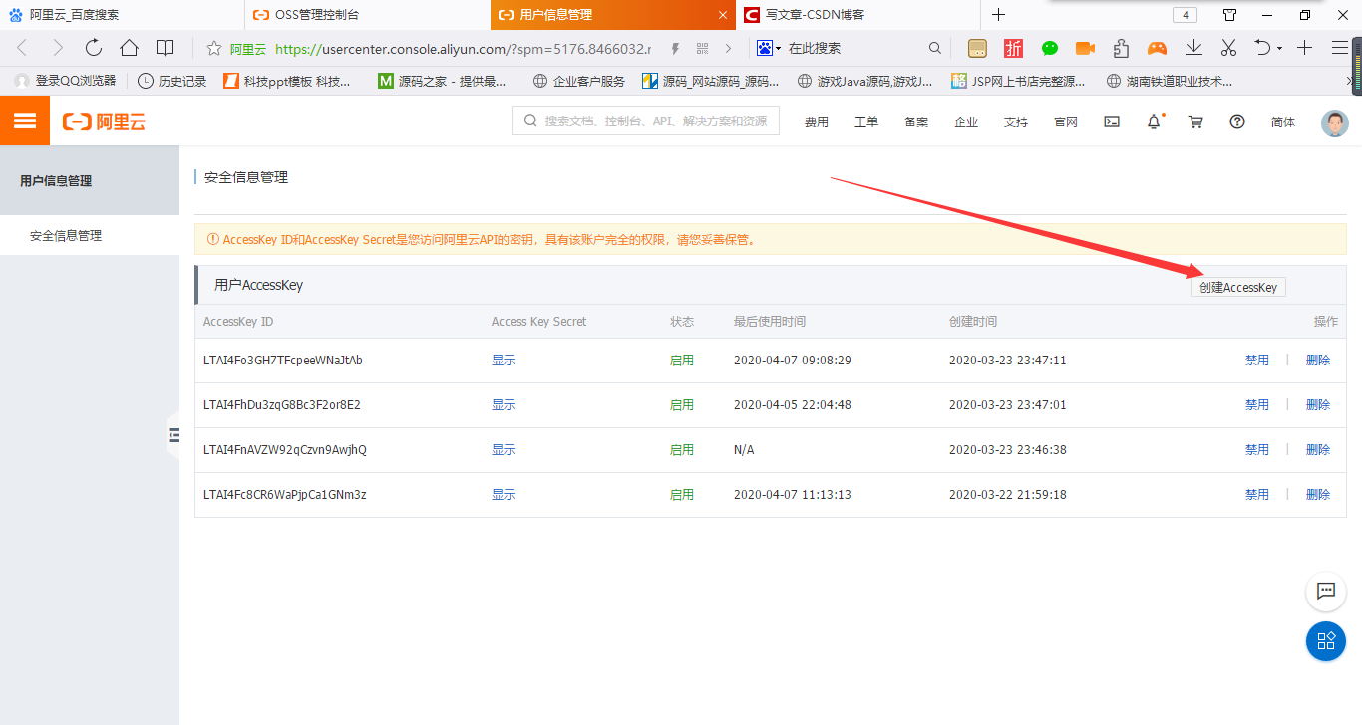Show secret for key LTAI4Fc8CR6WaPjpCa1GNm3z
1362x725 pixels.
coord(504,495)
